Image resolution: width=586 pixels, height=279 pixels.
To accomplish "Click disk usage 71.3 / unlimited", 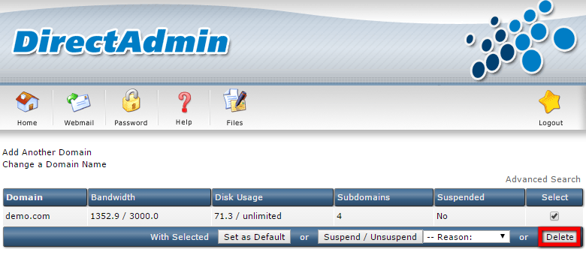I will click(x=248, y=216).
